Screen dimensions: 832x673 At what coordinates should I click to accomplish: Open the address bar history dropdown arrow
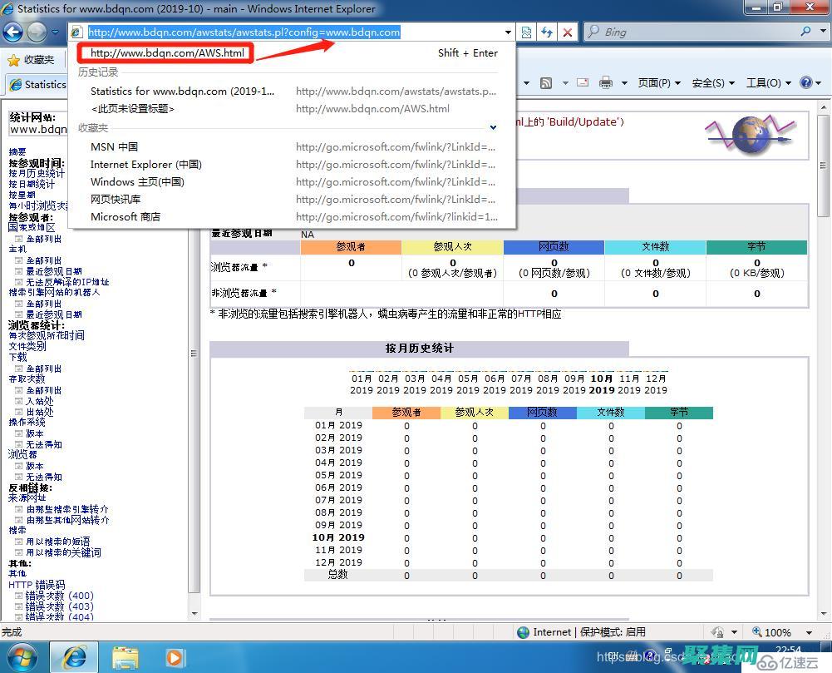click(x=507, y=32)
